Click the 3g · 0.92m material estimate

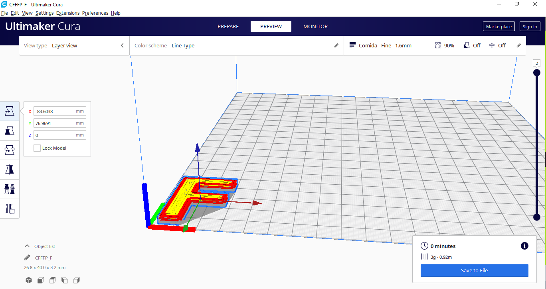tap(441, 257)
